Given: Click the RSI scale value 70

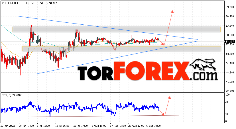Looking at the screenshot, I should click(x=227, y=102).
